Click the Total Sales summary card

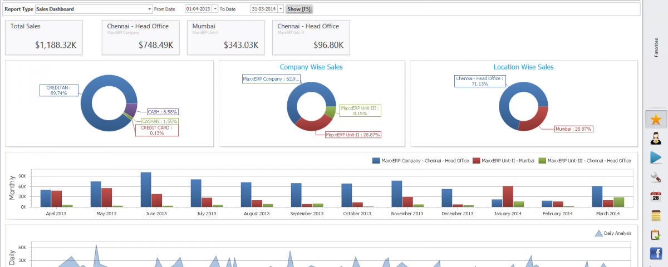44,38
